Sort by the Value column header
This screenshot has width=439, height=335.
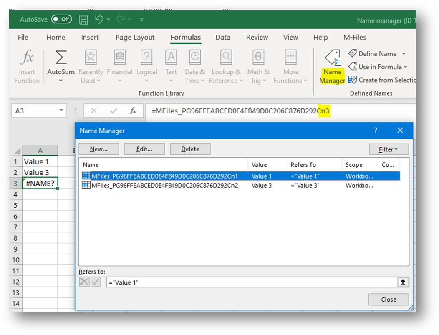[267, 165]
